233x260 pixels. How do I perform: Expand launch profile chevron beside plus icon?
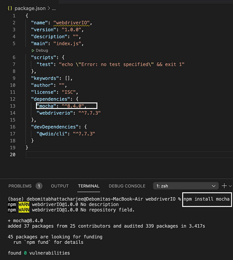tap(230, 186)
